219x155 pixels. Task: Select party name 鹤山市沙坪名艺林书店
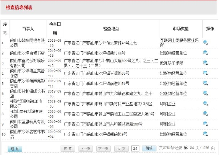coord(27,134)
